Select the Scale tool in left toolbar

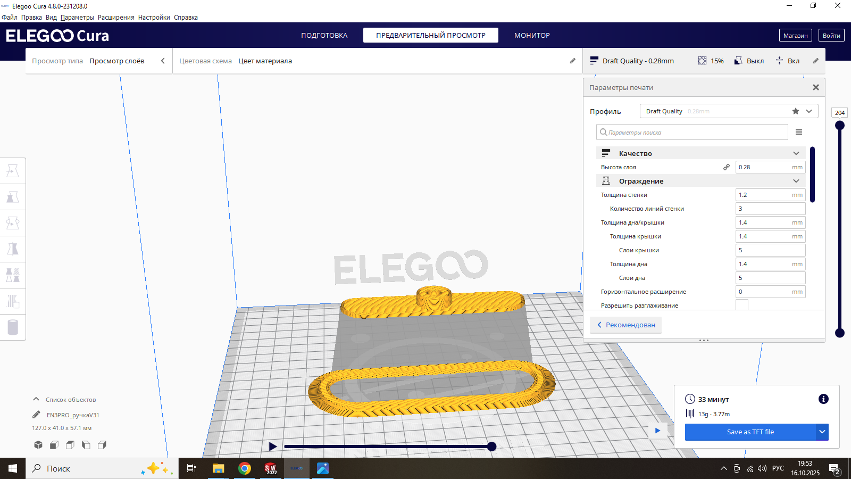tap(13, 197)
